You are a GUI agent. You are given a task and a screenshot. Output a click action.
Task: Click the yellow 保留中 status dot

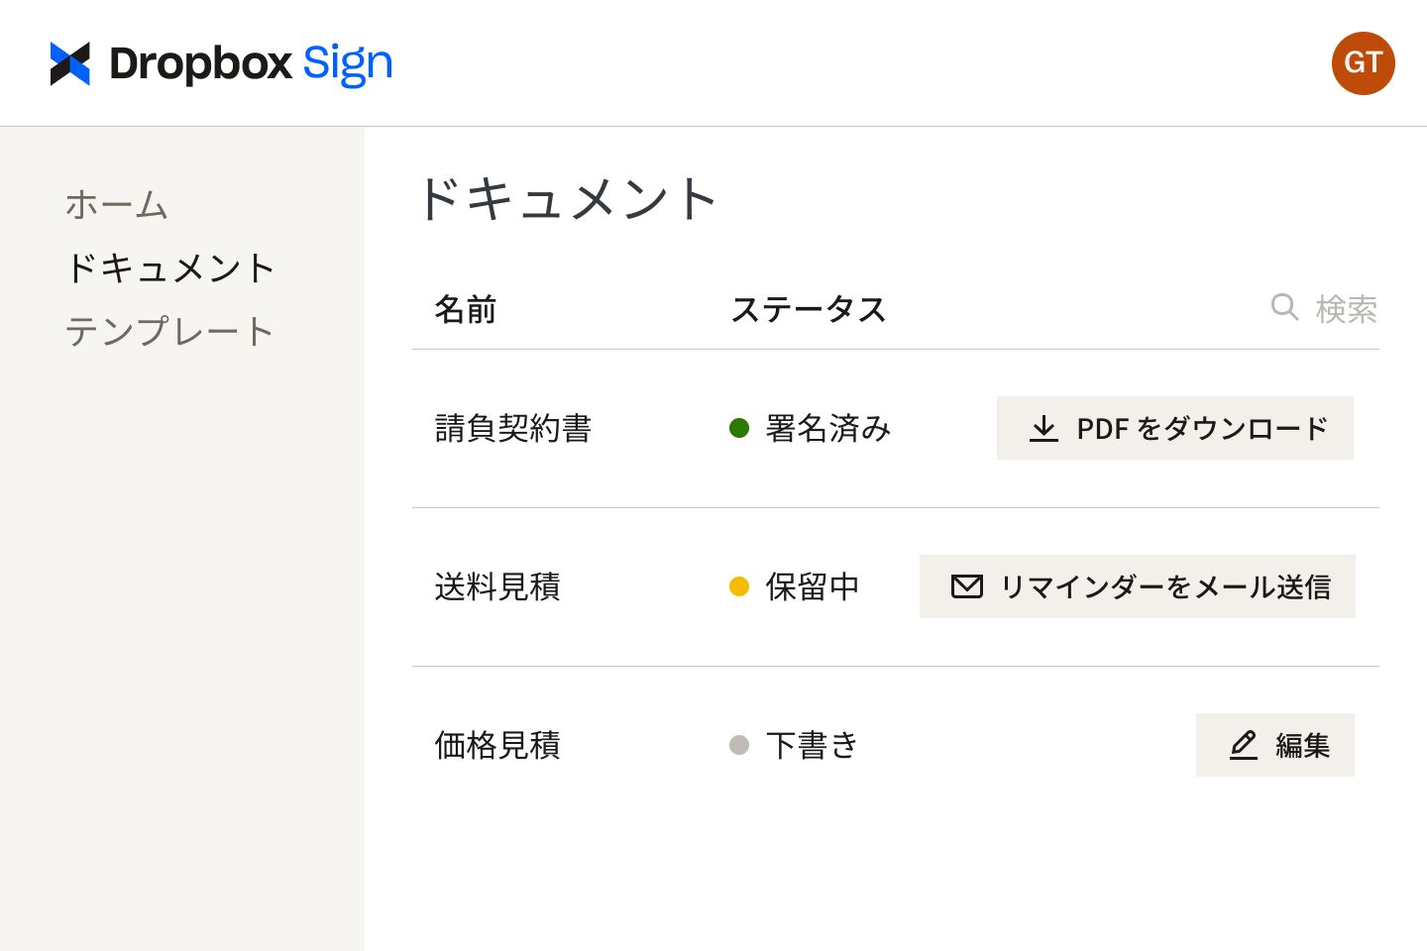coord(739,586)
